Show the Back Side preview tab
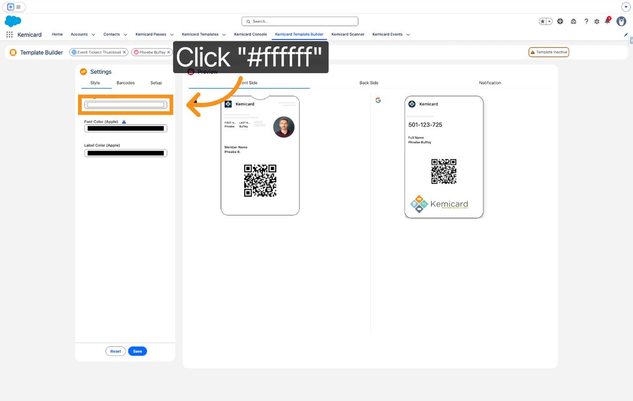 point(369,83)
